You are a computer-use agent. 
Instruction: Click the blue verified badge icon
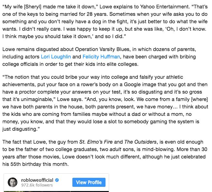(57, 180)
